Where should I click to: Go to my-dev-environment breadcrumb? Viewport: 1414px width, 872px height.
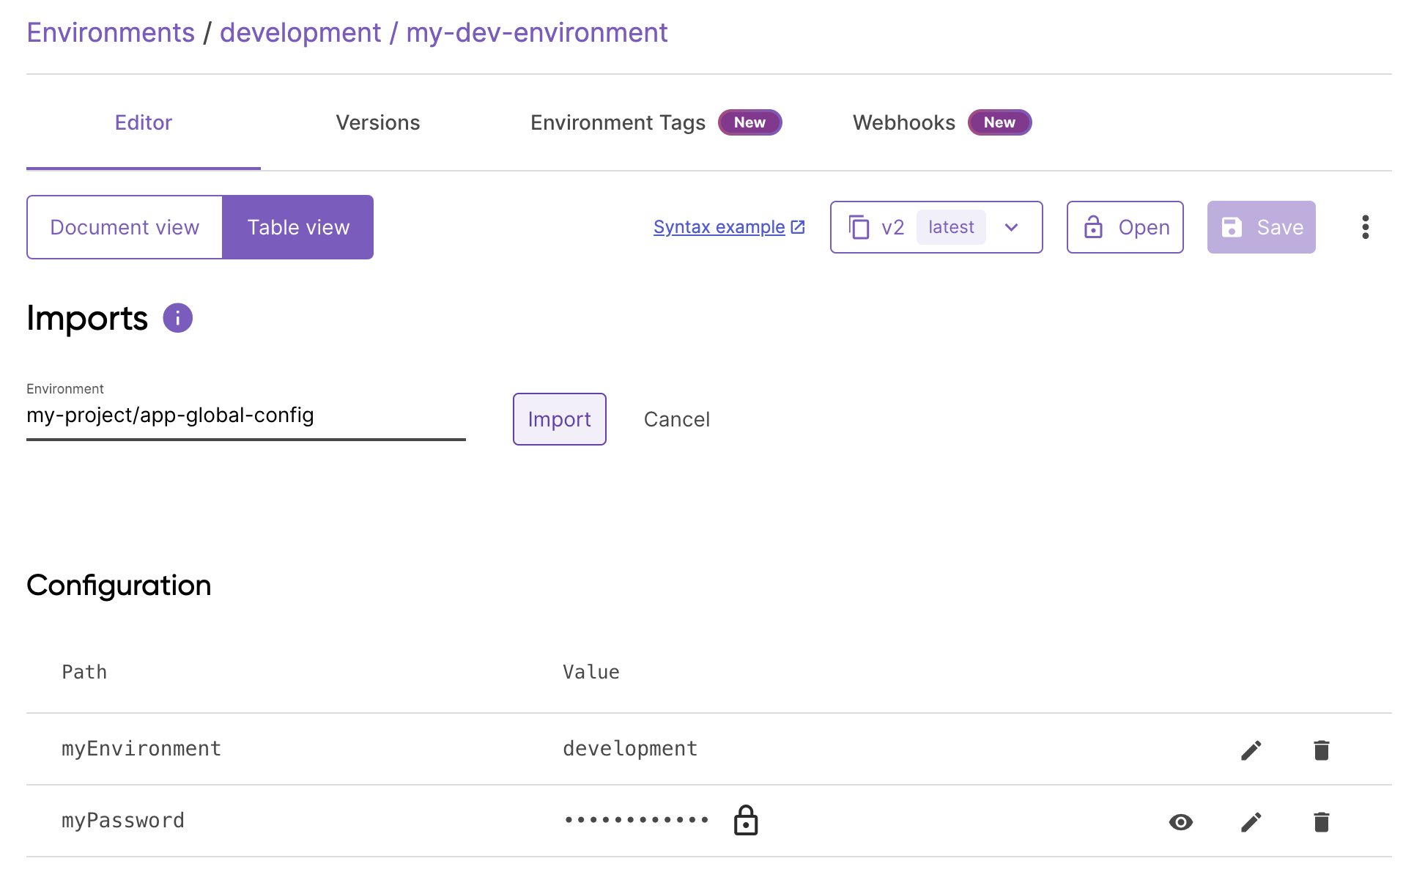pos(537,33)
